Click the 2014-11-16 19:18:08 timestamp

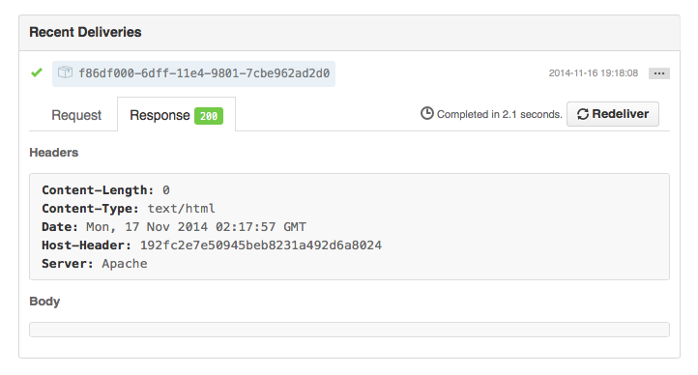pos(593,73)
